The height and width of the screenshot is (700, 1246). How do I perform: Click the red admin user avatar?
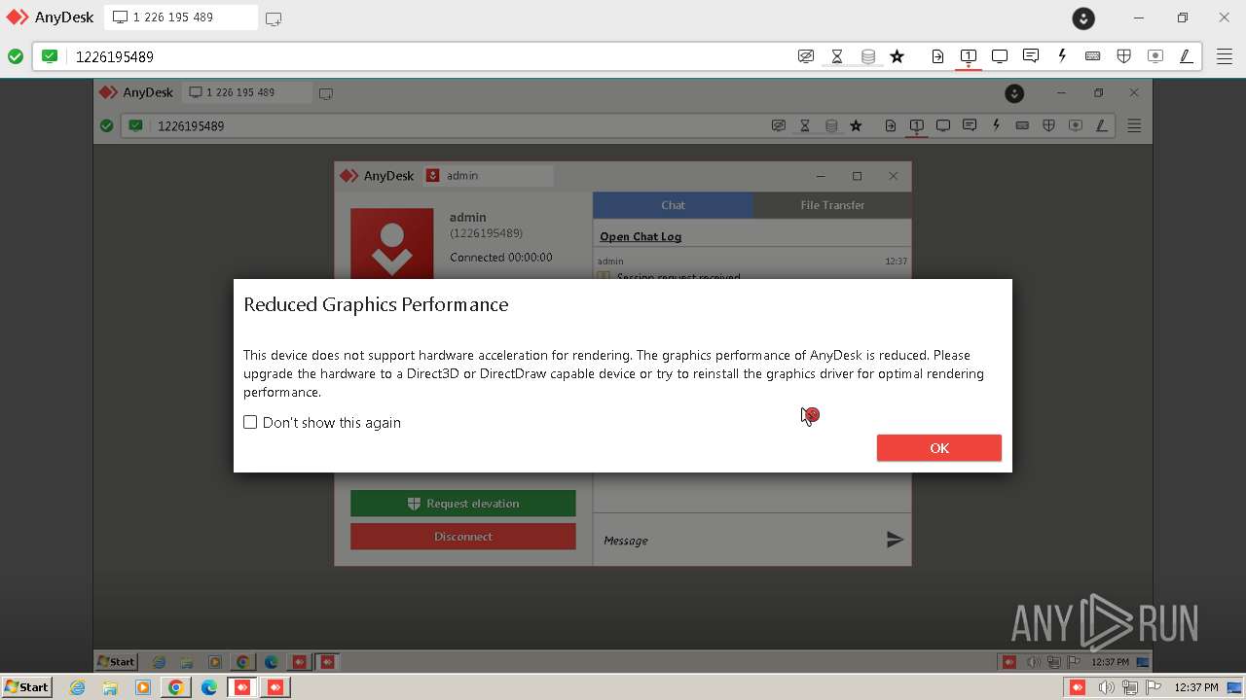pyautogui.click(x=392, y=244)
